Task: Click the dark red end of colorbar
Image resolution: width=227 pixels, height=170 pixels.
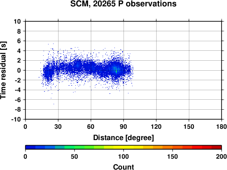Action: pyautogui.click(x=217, y=147)
